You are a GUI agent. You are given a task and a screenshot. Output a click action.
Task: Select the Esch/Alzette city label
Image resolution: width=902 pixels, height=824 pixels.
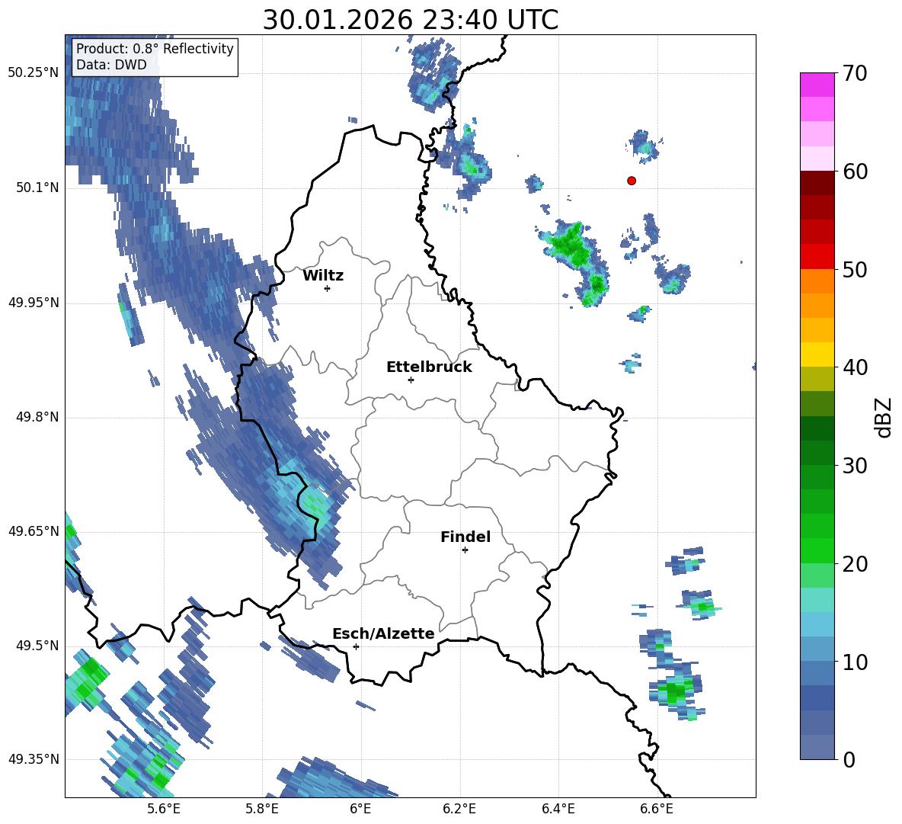[x=383, y=633]
